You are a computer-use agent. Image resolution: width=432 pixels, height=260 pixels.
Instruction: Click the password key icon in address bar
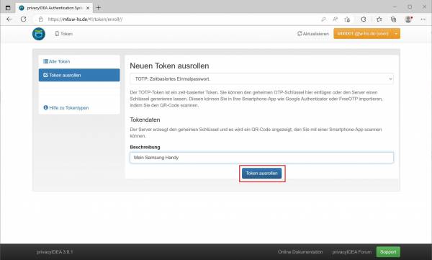[323, 19]
